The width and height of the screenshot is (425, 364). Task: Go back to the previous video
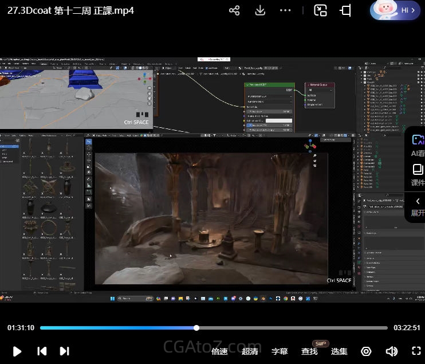pos(42,351)
